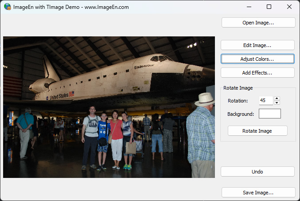Screen dimensions: 300x201
Task: Click the space shuttle photo preview
Action: [x=109, y=107]
